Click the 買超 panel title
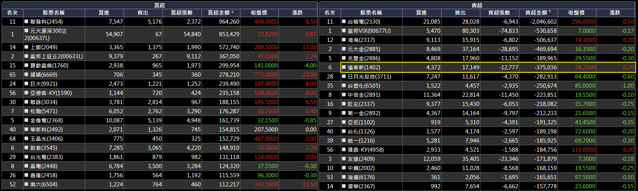638x191 pixels. pos(159,5)
